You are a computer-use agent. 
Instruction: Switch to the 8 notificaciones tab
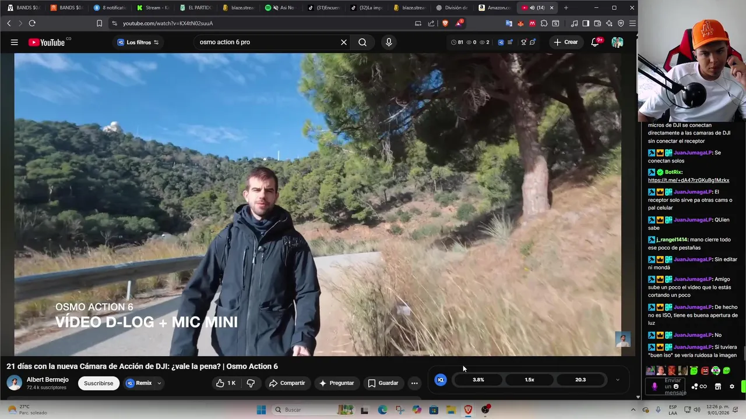111,8
